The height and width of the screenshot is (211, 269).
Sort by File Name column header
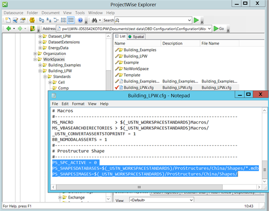220,44
